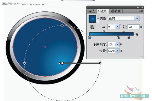Click the gradient angle icon
This screenshot has height=101, width=152.
104,27
